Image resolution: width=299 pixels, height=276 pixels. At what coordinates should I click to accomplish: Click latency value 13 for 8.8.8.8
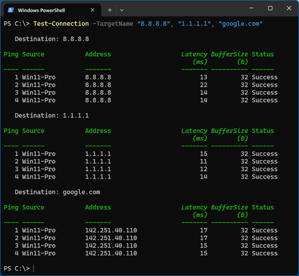coord(203,77)
